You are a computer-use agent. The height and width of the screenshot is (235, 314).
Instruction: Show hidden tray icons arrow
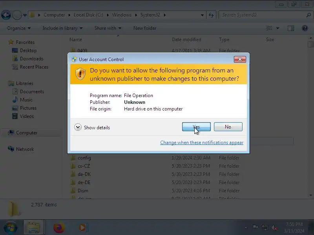[x=246, y=228]
